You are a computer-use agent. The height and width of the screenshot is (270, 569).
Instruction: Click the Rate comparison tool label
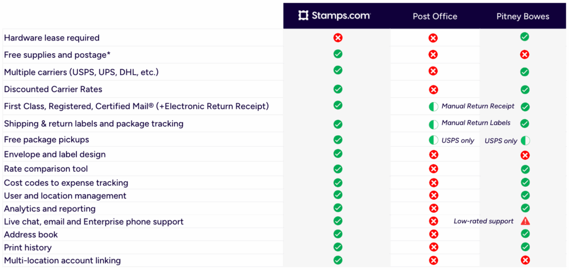[46, 169]
